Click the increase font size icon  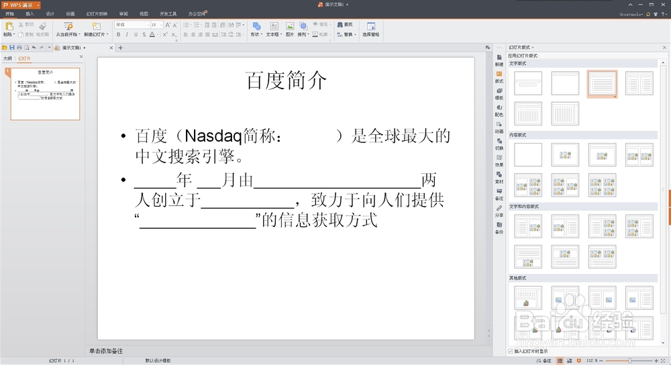tap(168, 25)
